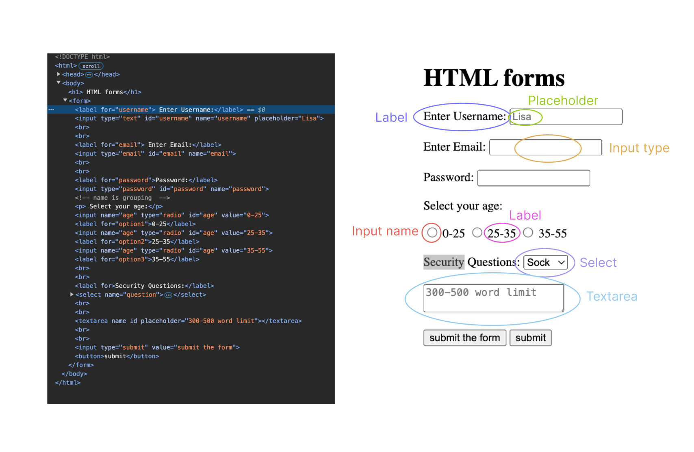Select the "name is grouping" comment line
The width and height of the screenshot is (694, 452).
[x=122, y=198]
